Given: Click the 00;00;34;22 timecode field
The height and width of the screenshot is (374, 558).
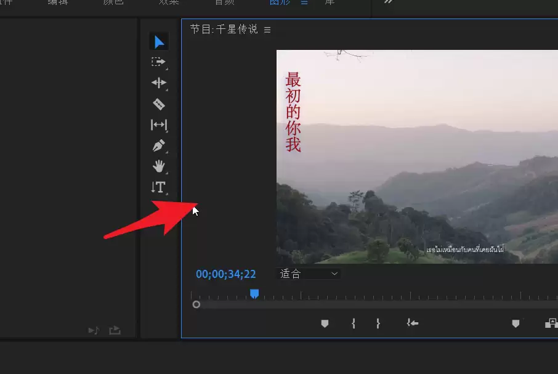Looking at the screenshot, I should coord(225,274).
